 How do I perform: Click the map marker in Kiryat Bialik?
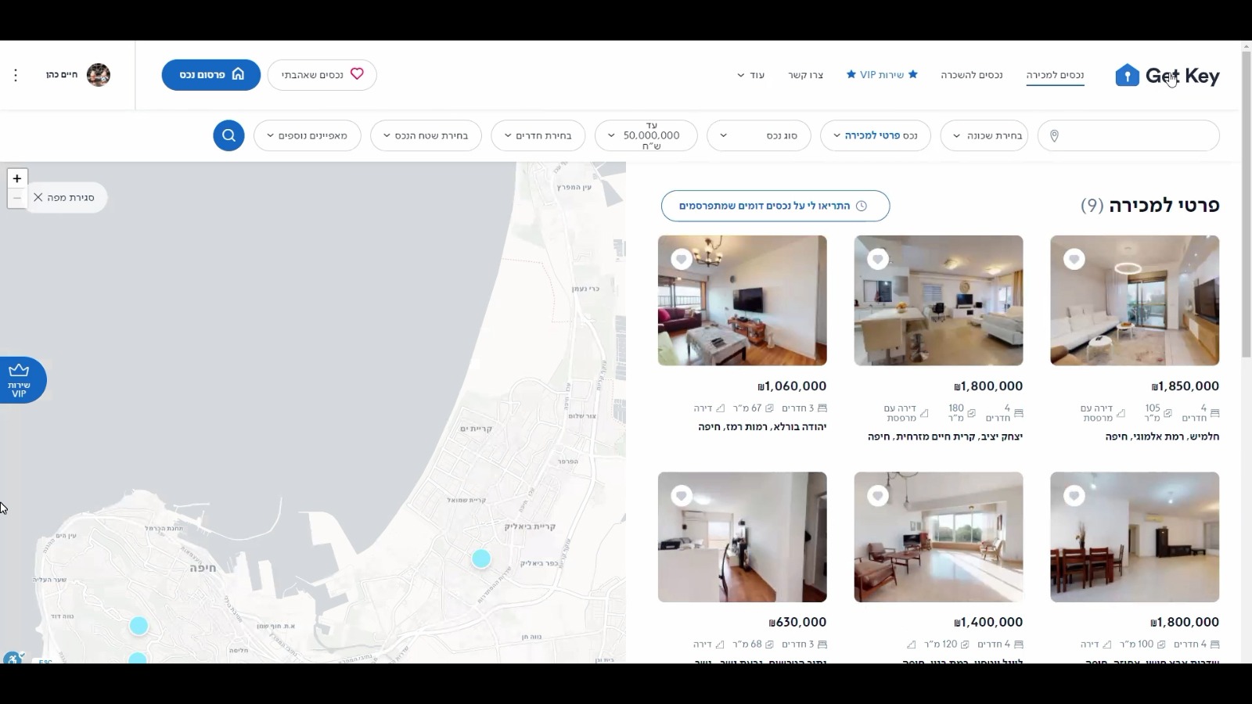pos(481,559)
